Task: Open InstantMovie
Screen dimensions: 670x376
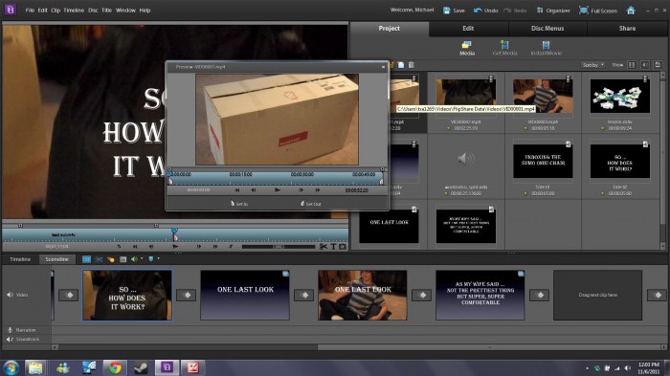Action: (546, 48)
